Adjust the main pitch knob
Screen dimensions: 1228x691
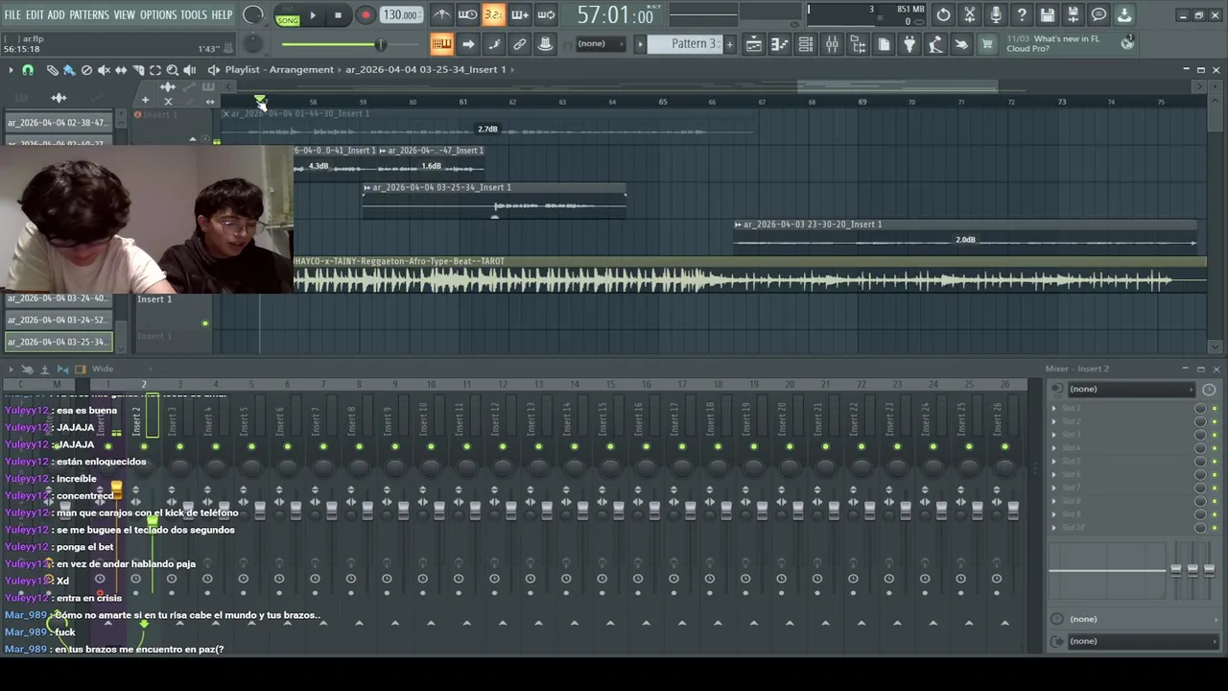pyautogui.click(x=253, y=44)
